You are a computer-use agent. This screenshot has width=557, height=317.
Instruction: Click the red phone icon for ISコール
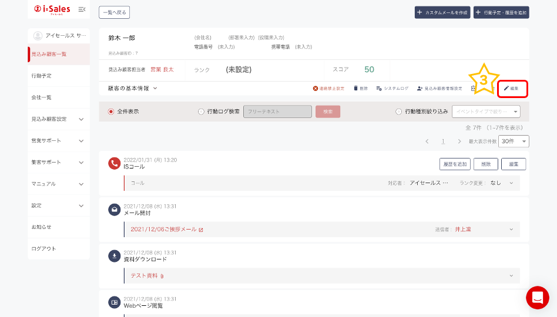click(115, 163)
